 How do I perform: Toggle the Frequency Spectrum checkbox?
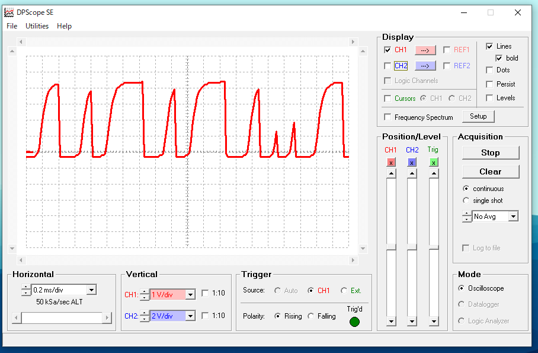coord(388,117)
